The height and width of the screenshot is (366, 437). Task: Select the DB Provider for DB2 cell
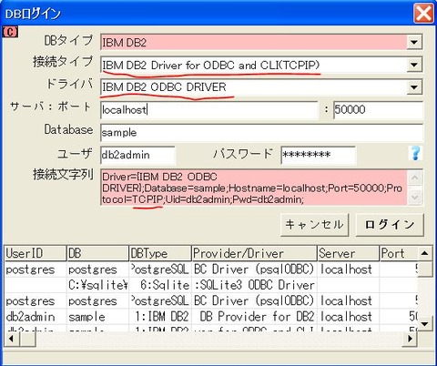click(254, 317)
